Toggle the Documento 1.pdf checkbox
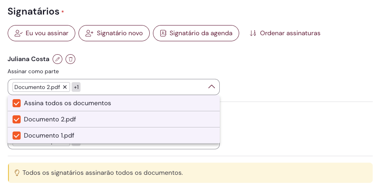Screen dimensions: 380x193 (17, 136)
